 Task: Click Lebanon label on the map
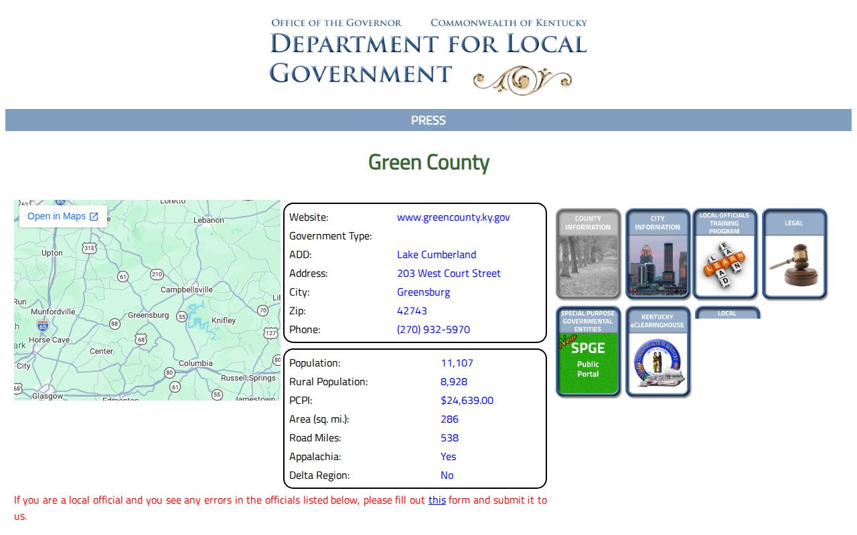point(209,220)
